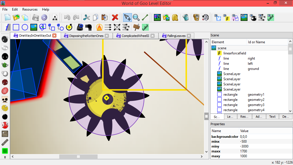Expand more goo balls double chevron
This screenshot has height=165, width=293.
5,157
